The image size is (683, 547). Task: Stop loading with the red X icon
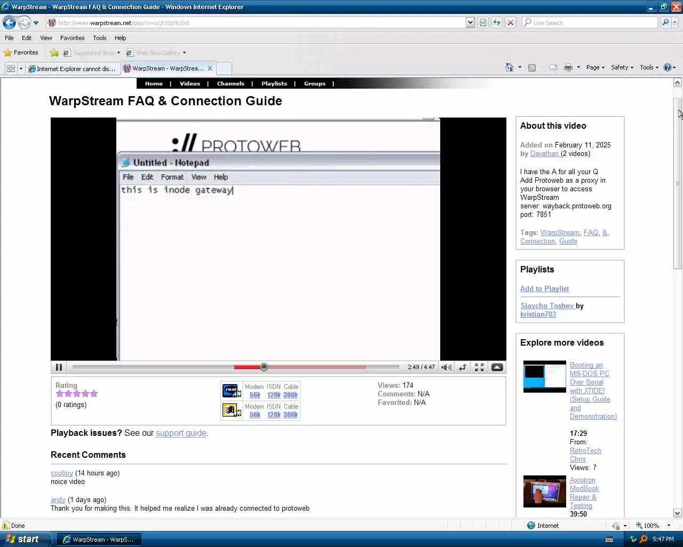511,22
